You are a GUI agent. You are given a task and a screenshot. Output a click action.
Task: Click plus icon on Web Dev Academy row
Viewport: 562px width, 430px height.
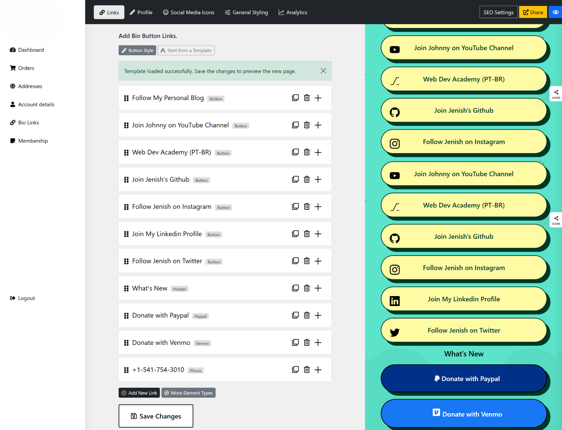pyautogui.click(x=318, y=152)
